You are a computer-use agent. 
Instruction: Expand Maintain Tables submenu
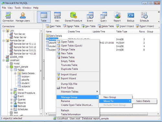click(78, 92)
